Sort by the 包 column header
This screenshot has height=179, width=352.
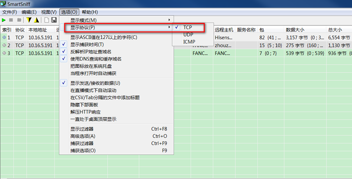[x=271, y=30]
